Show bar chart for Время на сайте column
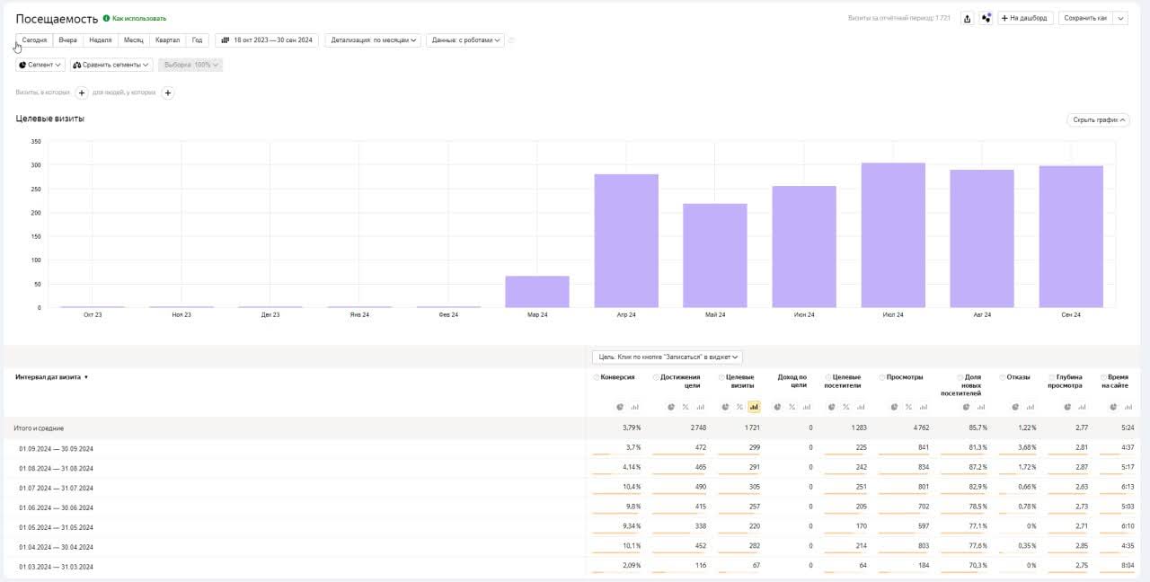Viewport: 1150px width, 582px height. coord(1128,407)
